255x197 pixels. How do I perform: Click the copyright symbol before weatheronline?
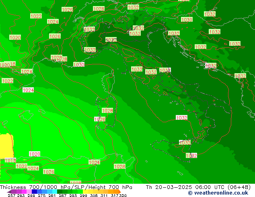179,193
